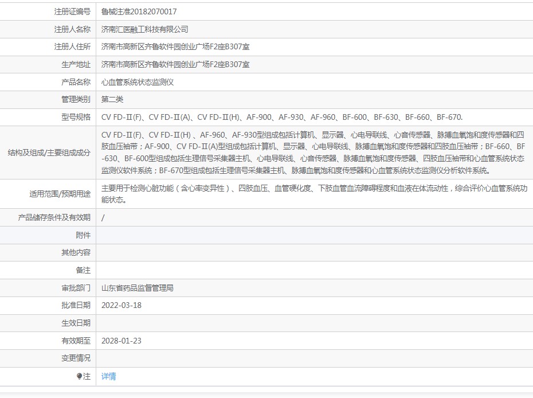Viewport: 533px width, 398px height.
Task: Click the 注册人住所 label
Action: click(72, 46)
